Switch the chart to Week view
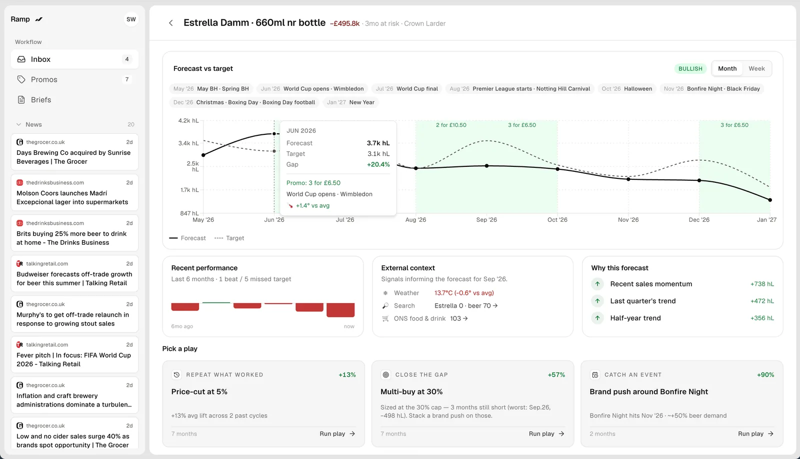The width and height of the screenshot is (800, 459). pos(756,69)
